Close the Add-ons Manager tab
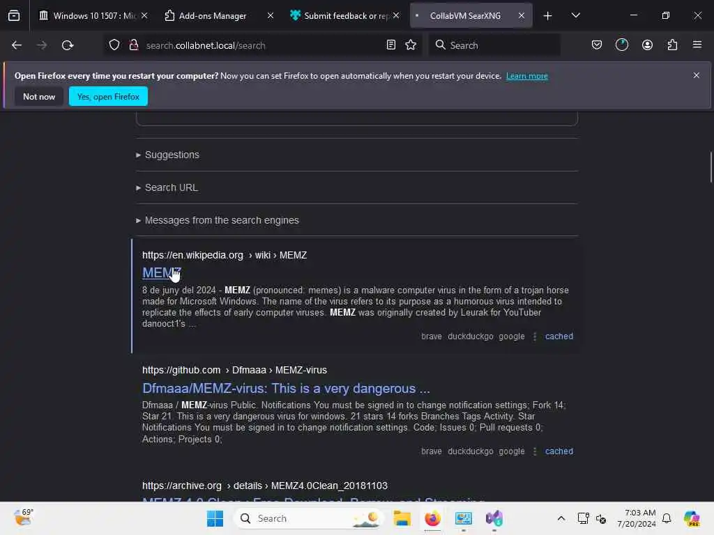Screen dimensions: 714x535 tap(271, 15)
